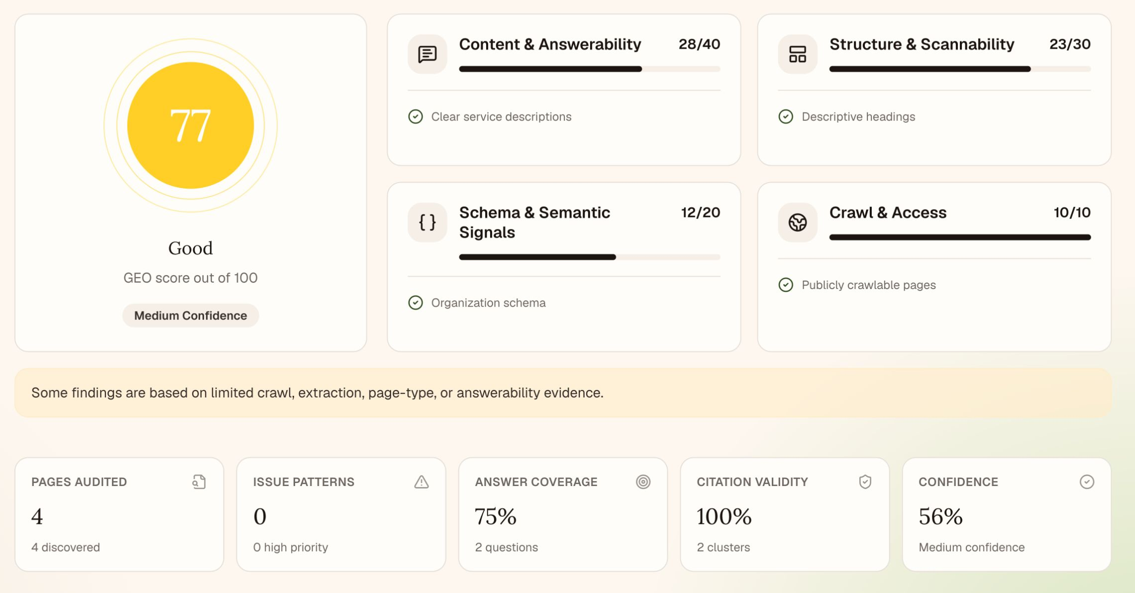Click the yellow 77 score circle
The height and width of the screenshot is (593, 1135).
[x=191, y=125]
